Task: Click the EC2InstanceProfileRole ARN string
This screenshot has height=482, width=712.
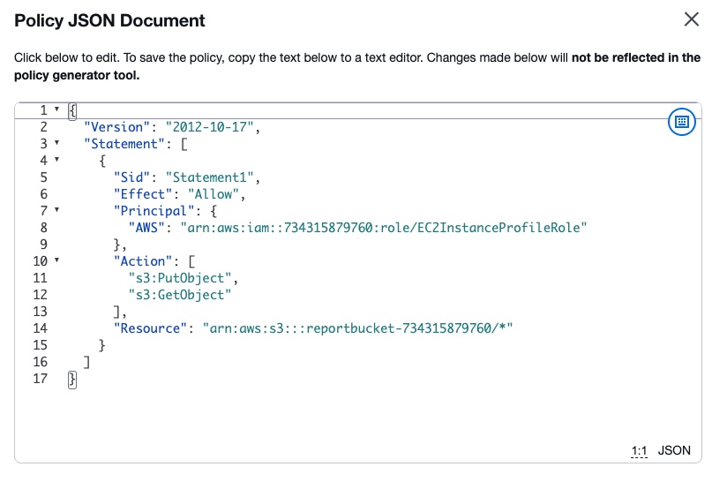Action: pyautogui.click(x=384, y=228)
